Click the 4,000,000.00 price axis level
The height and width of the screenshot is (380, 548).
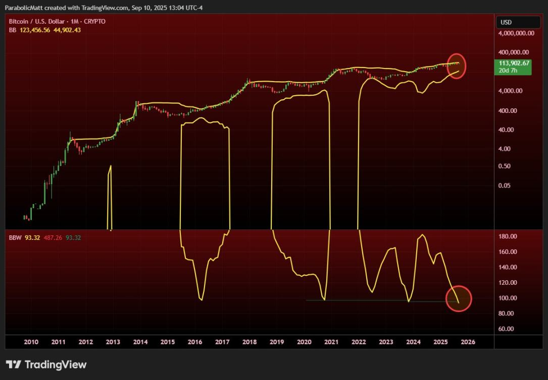coord(516,33)
